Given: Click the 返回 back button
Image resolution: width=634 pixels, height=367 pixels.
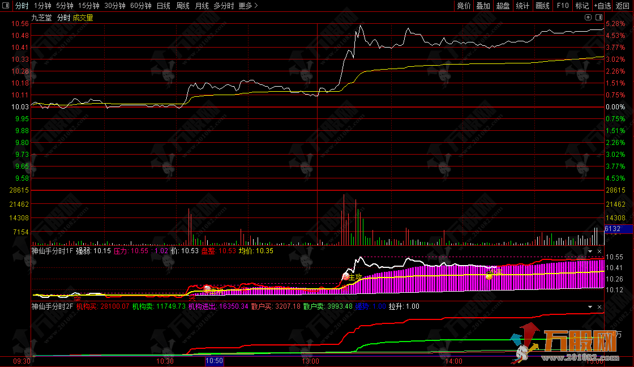Looking at the screenshot, I should (x=623, y=6).
